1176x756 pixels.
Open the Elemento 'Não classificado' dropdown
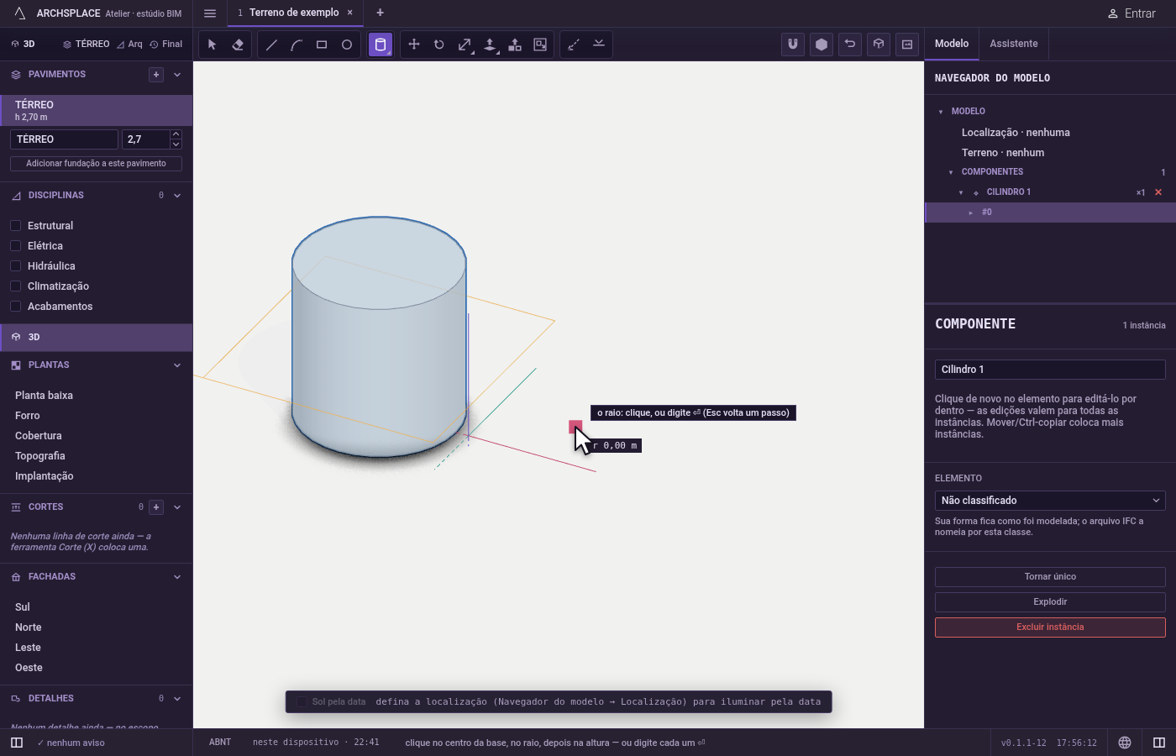[1050, 501]
